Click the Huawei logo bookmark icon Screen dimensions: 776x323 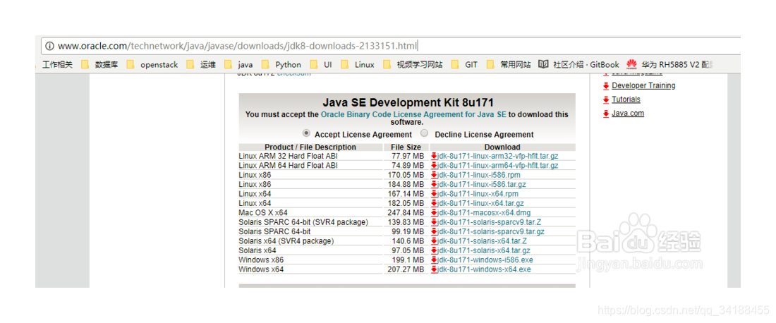pos(631,65)
